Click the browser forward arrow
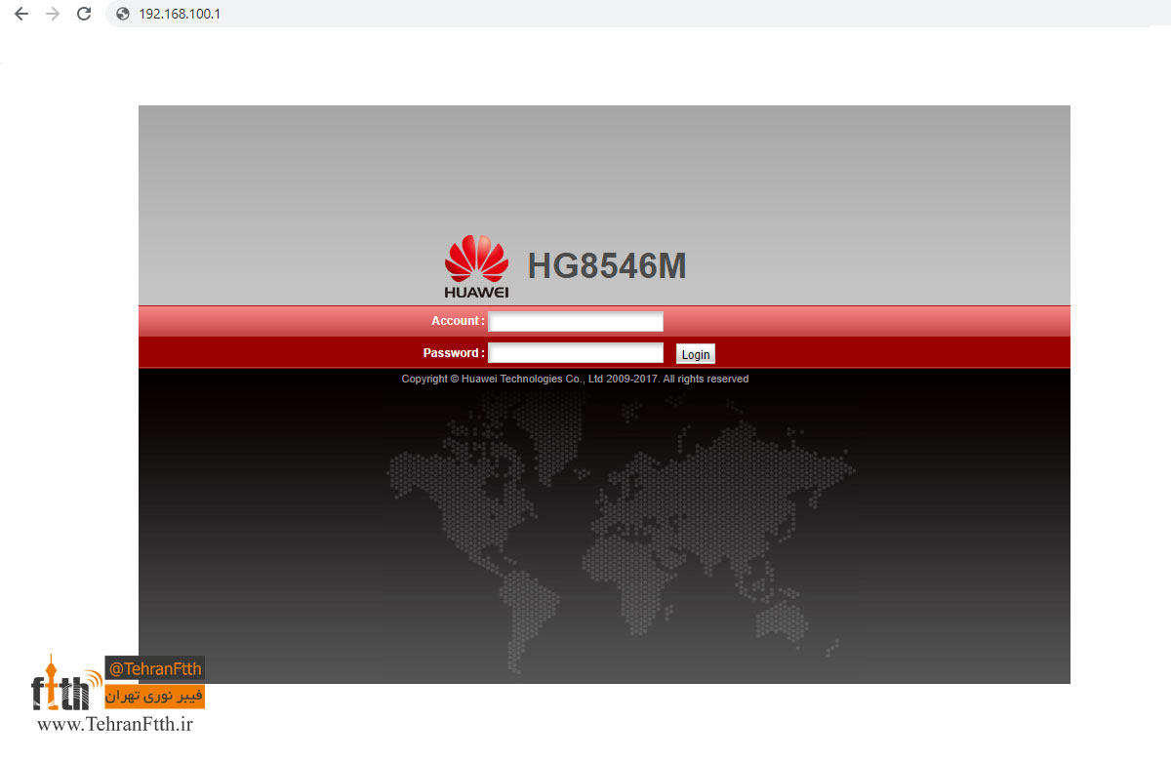This screenshot has width=1171, height=761. pos(53,14)
